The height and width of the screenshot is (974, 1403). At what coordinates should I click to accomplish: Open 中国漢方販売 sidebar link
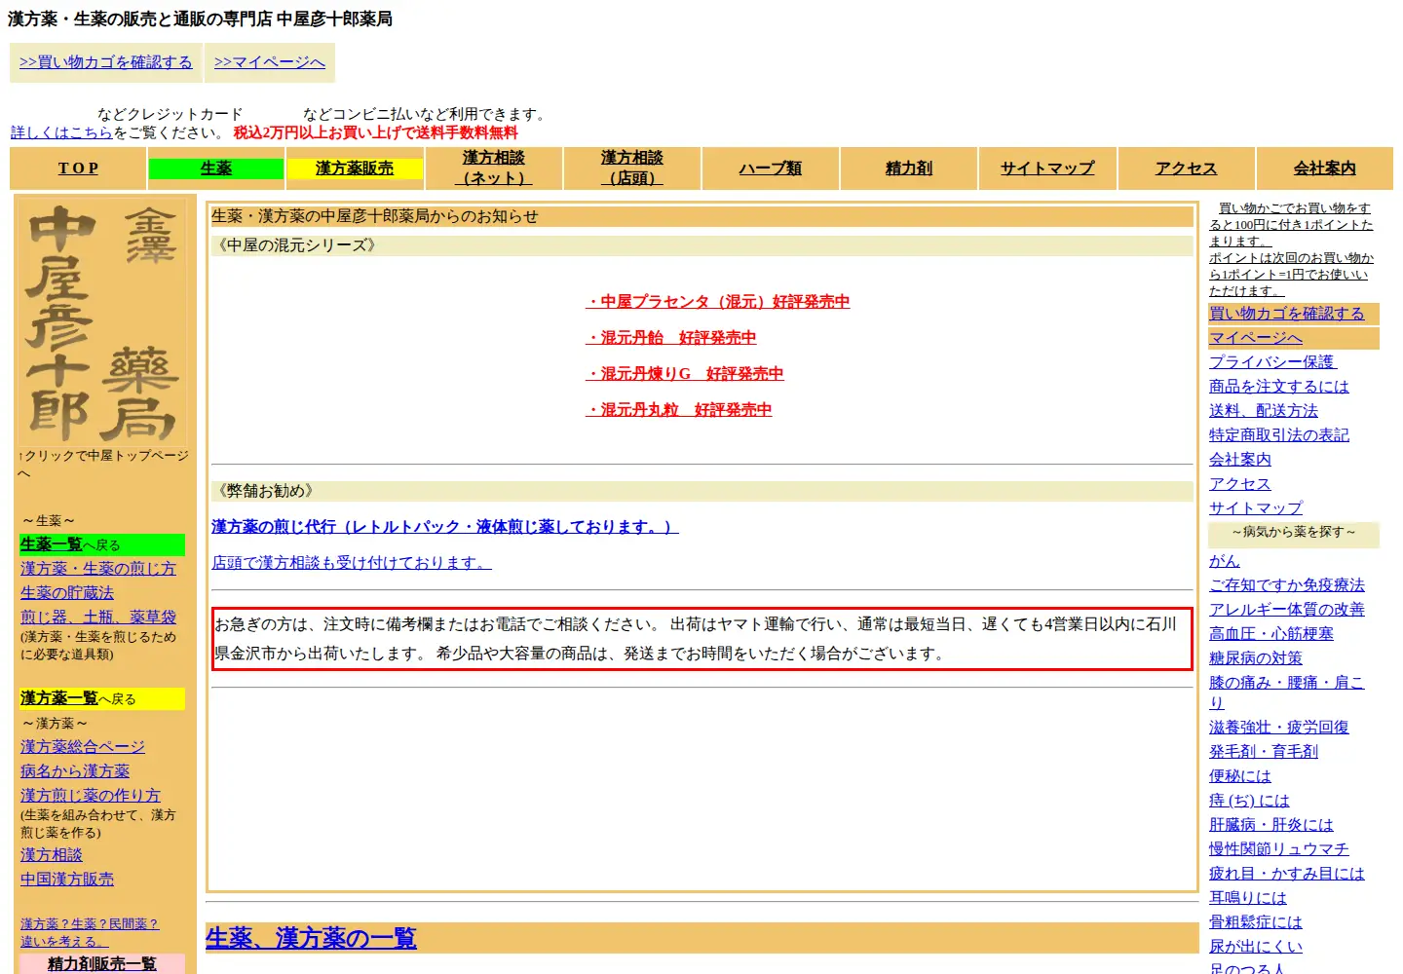point(67,880)
